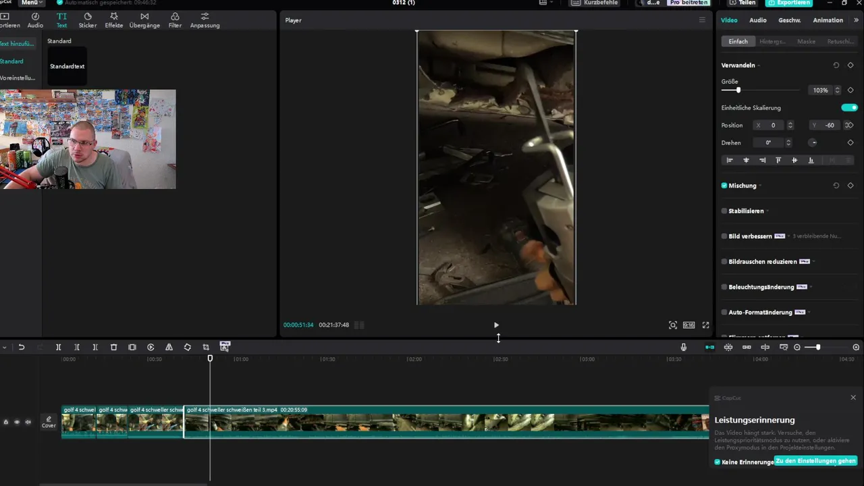Uncheck the Mischung checkbox
Image resolution: width=864 pixels, height=486 pixels.
(724, 186)
